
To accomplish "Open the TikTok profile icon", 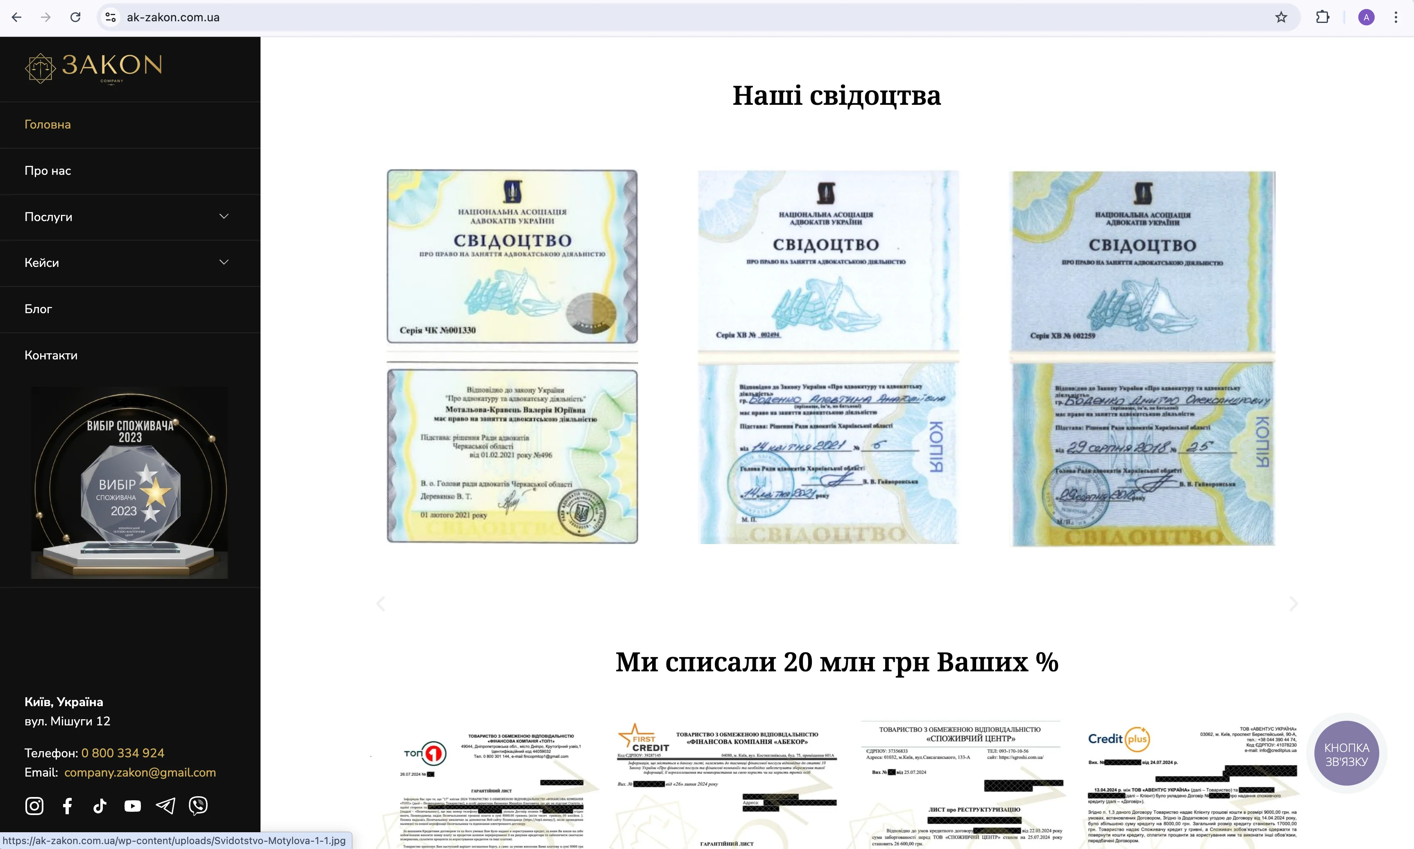I will point(100,806).
